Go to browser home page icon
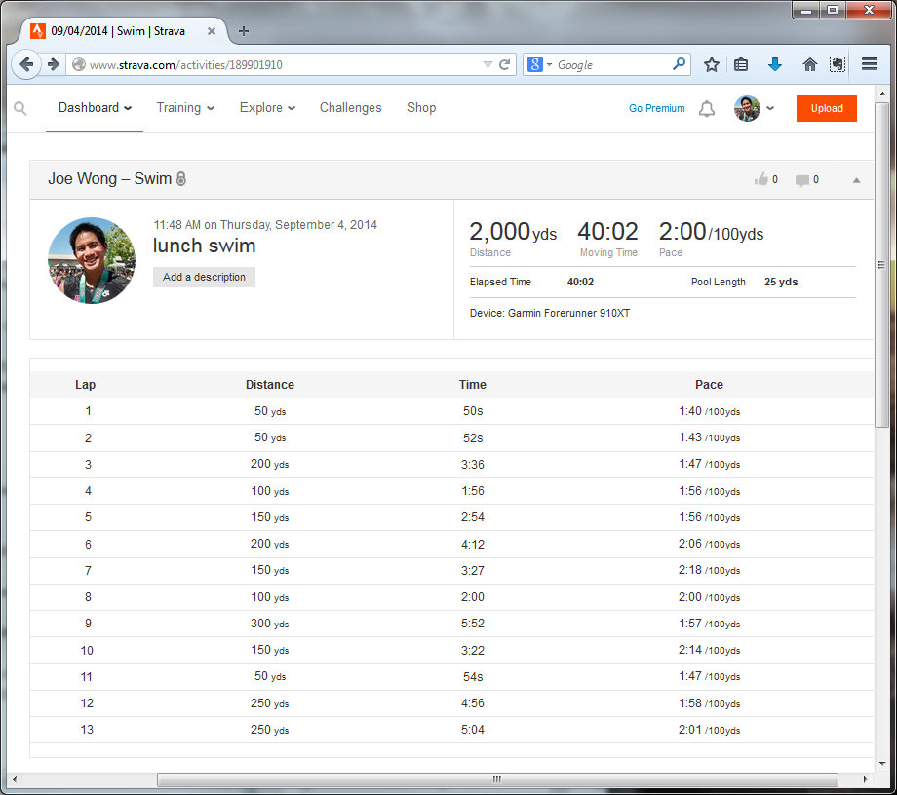The width and height of the screenshot is (897, 795). point(809,64)
